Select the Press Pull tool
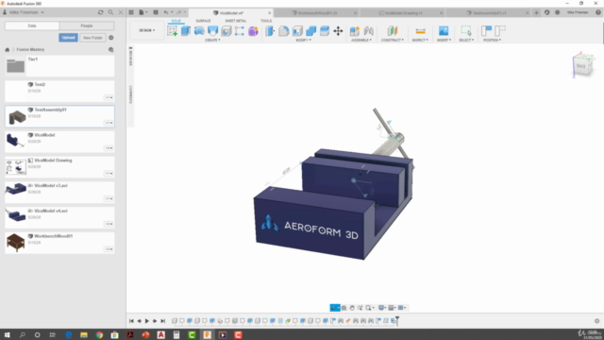This screenshot has height=340, width=604. (x=270, y=31)
